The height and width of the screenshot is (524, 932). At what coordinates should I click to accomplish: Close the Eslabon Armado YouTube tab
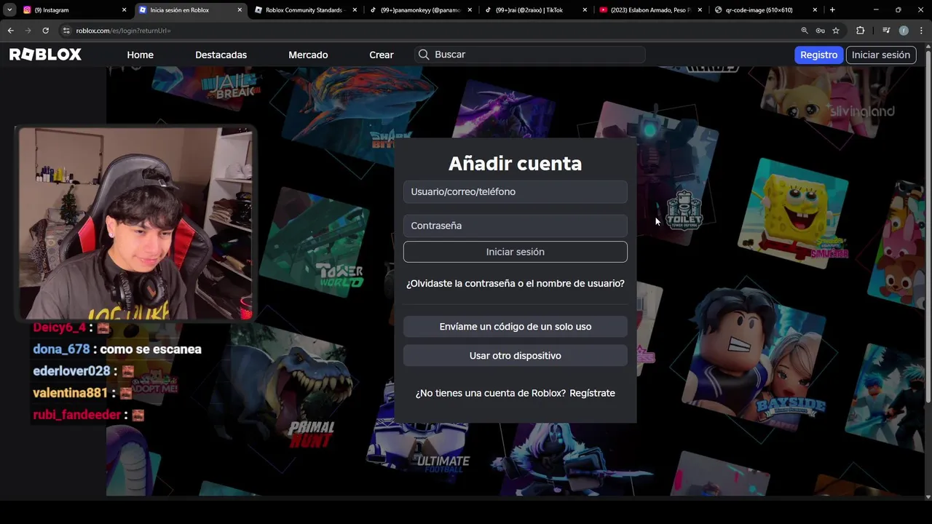[x=700, y=10]
